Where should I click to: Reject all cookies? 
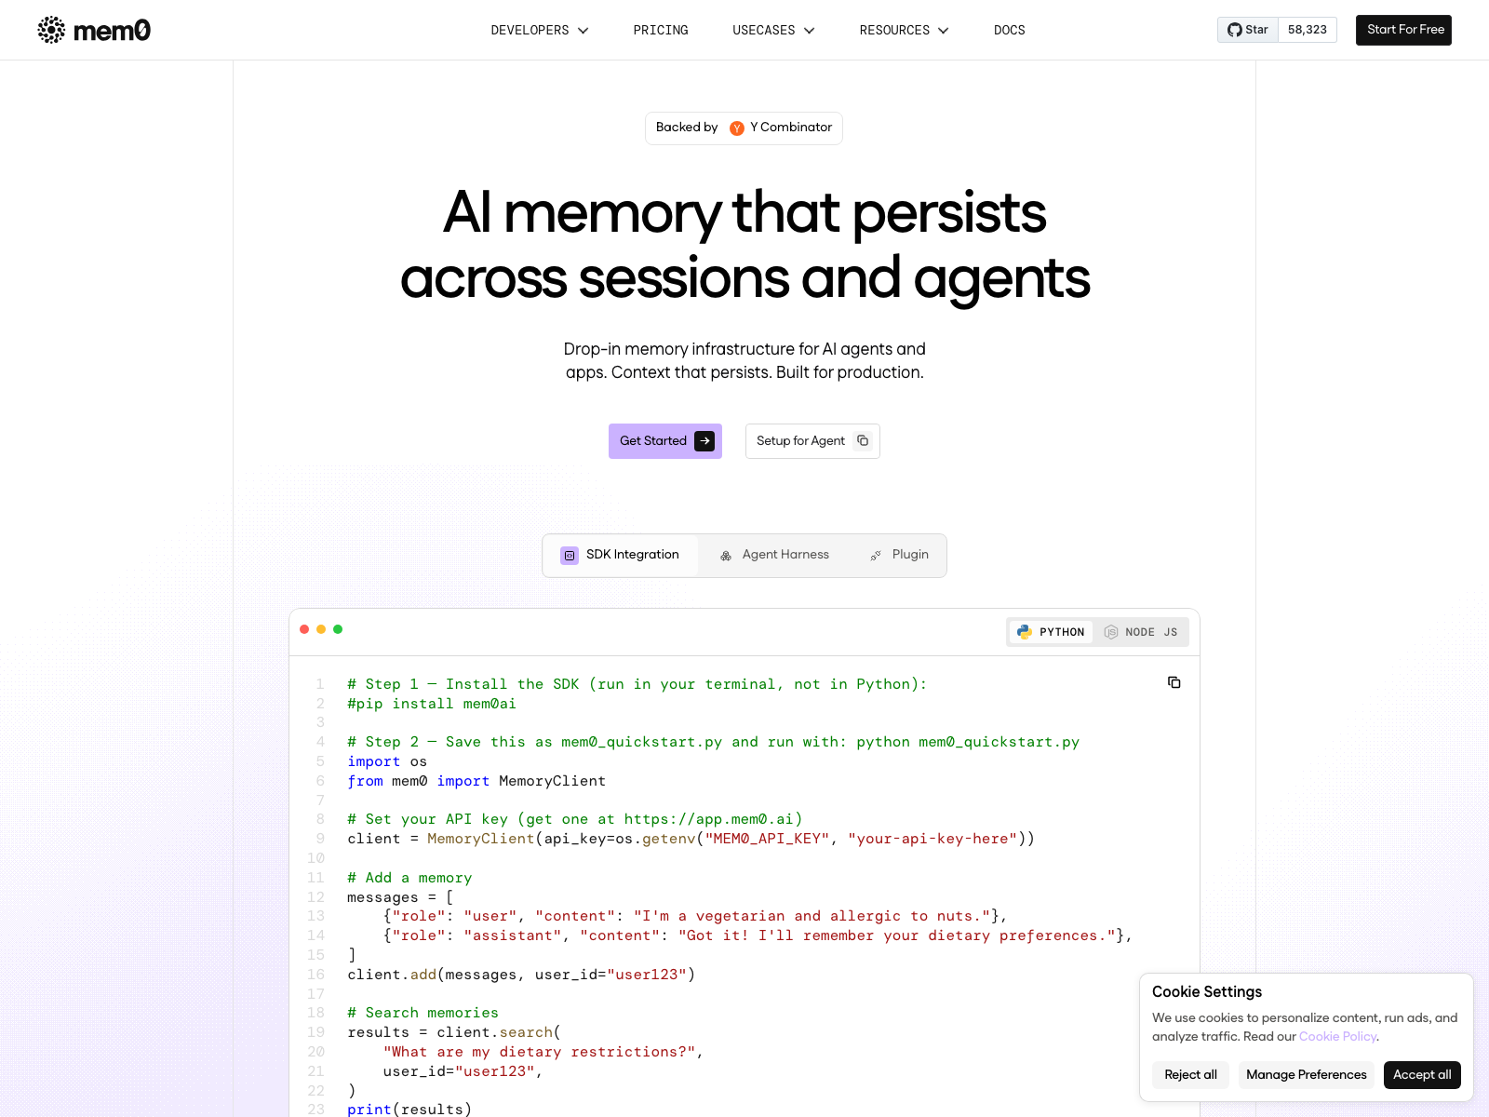[x=1190, y=1075]
